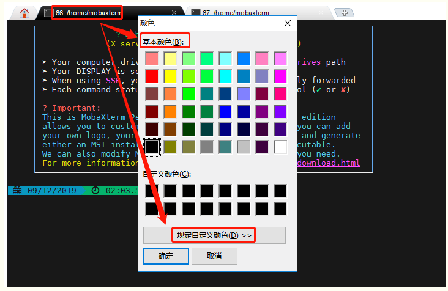This screenshot has width=448, height=291.
Task: Pick the white basic color
Action: point(280,147)
